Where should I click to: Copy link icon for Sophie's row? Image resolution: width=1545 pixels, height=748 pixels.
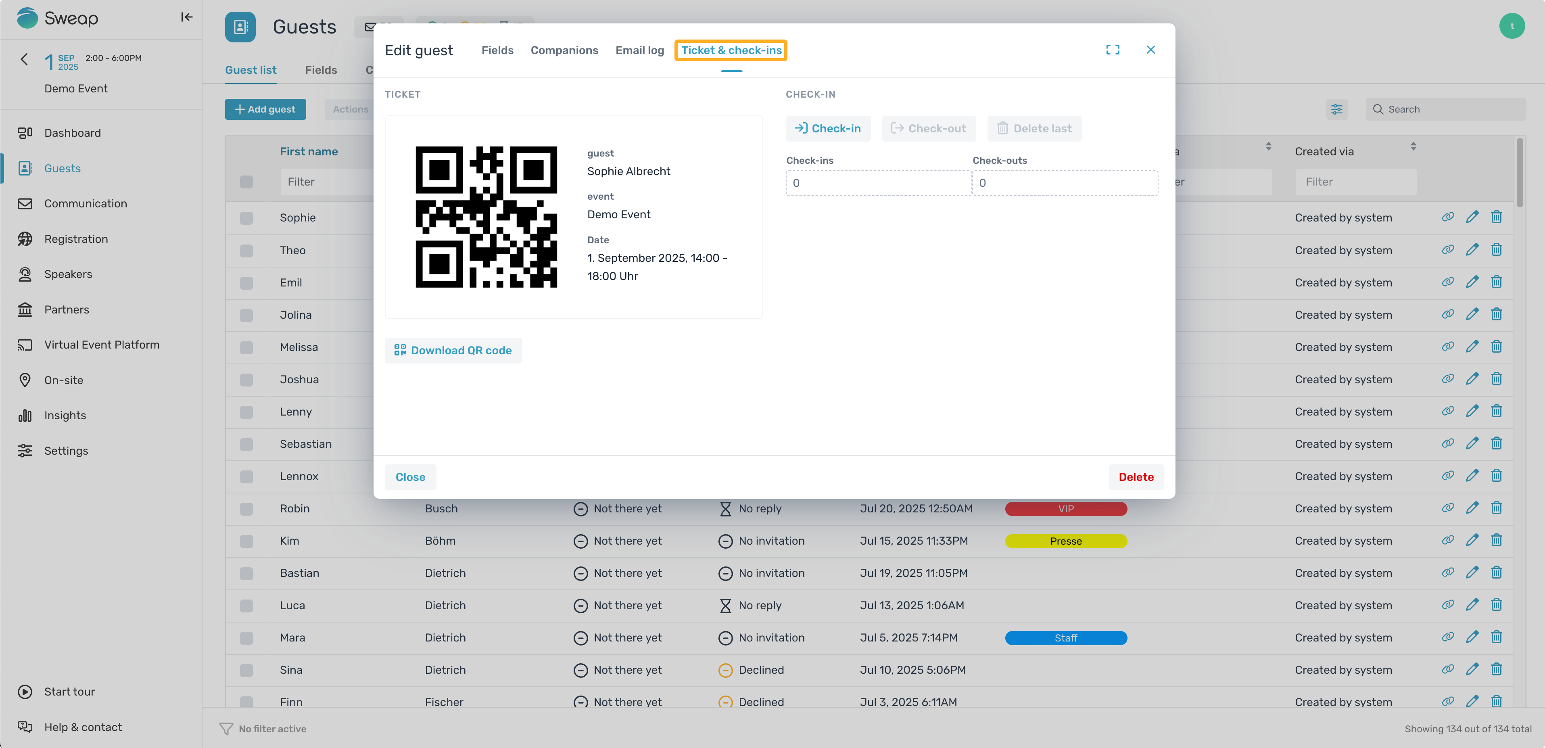[x=1448, y=217]
